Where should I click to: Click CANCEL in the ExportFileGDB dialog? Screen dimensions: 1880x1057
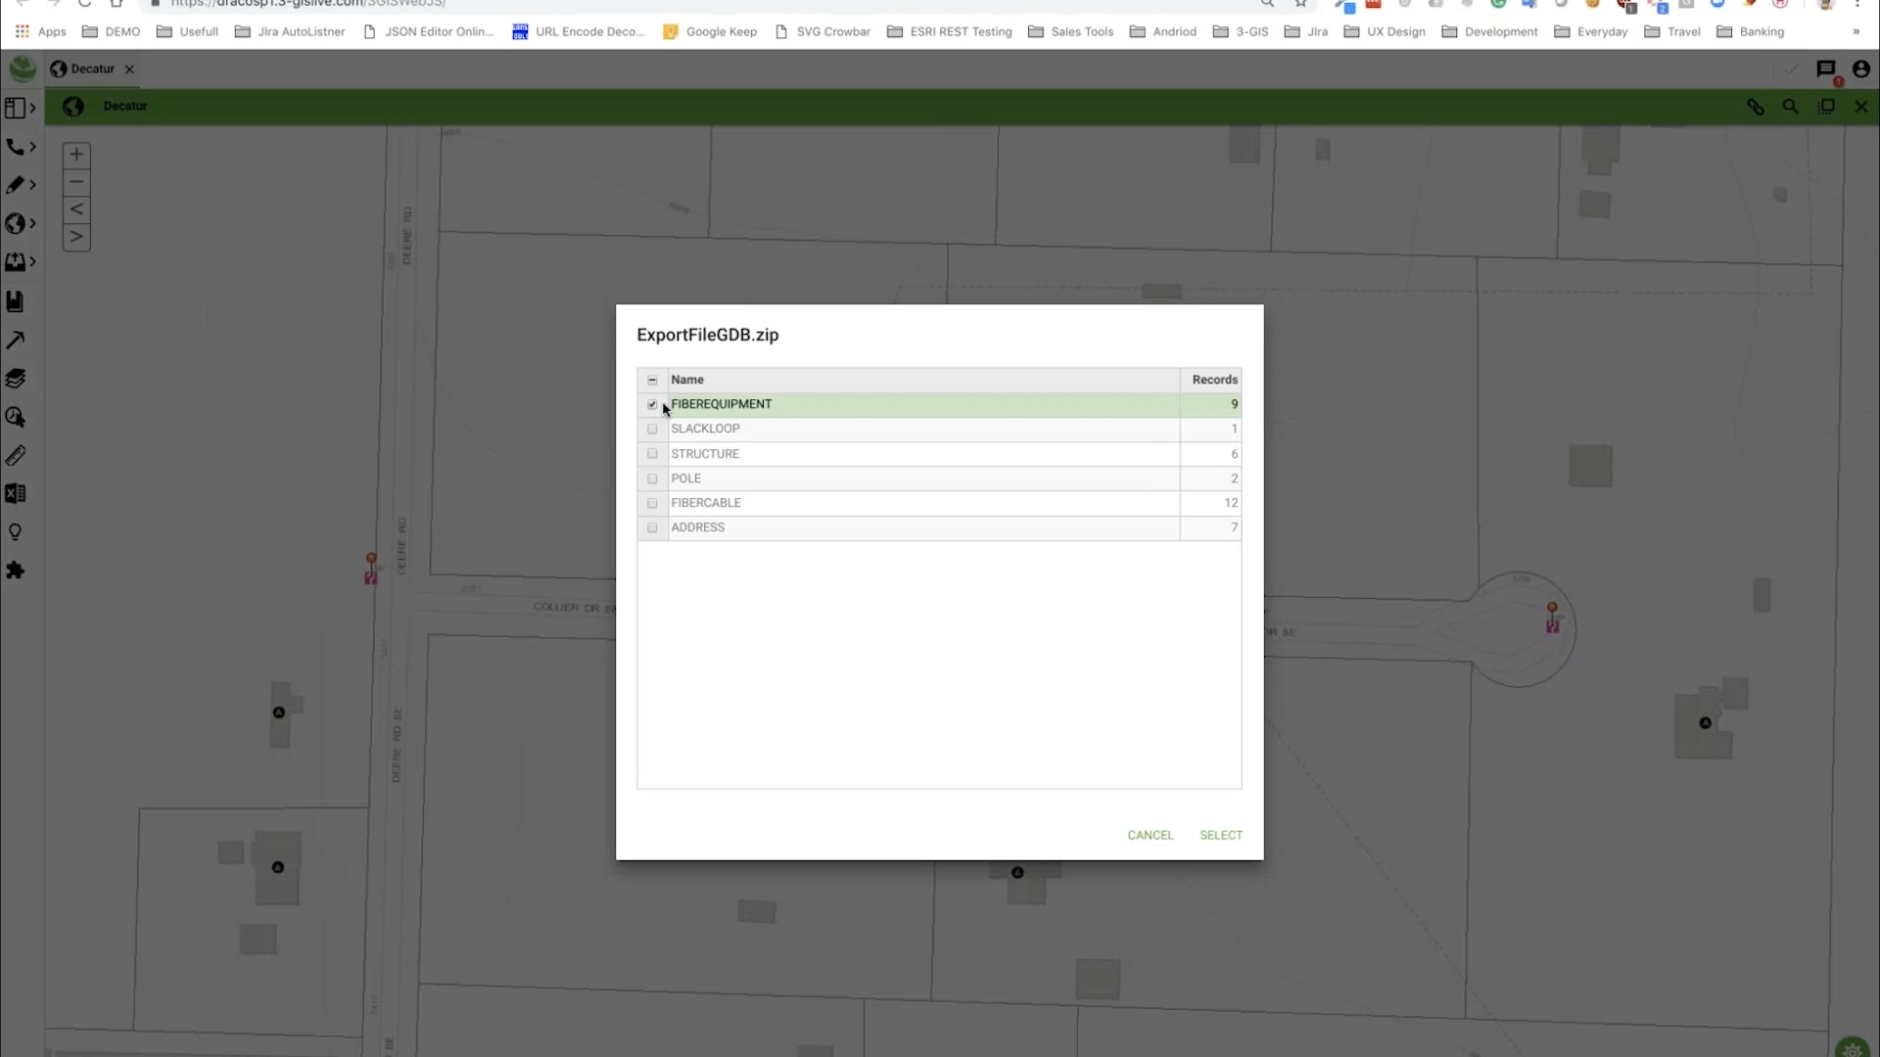point(1150,835)
